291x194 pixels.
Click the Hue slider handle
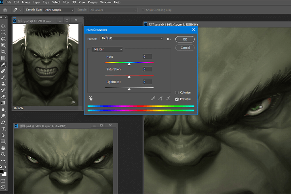(129, 64)
